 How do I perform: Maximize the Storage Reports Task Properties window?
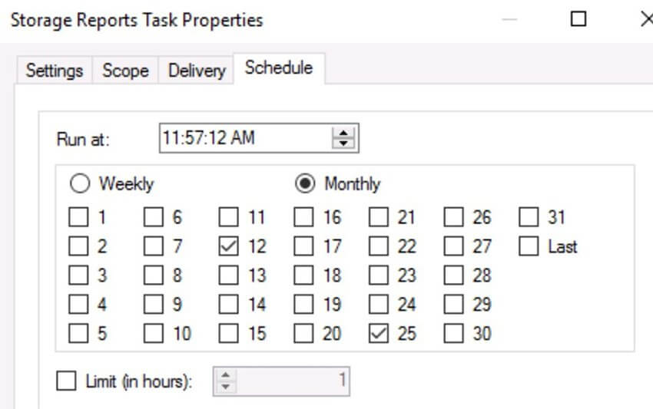[578, 19]
